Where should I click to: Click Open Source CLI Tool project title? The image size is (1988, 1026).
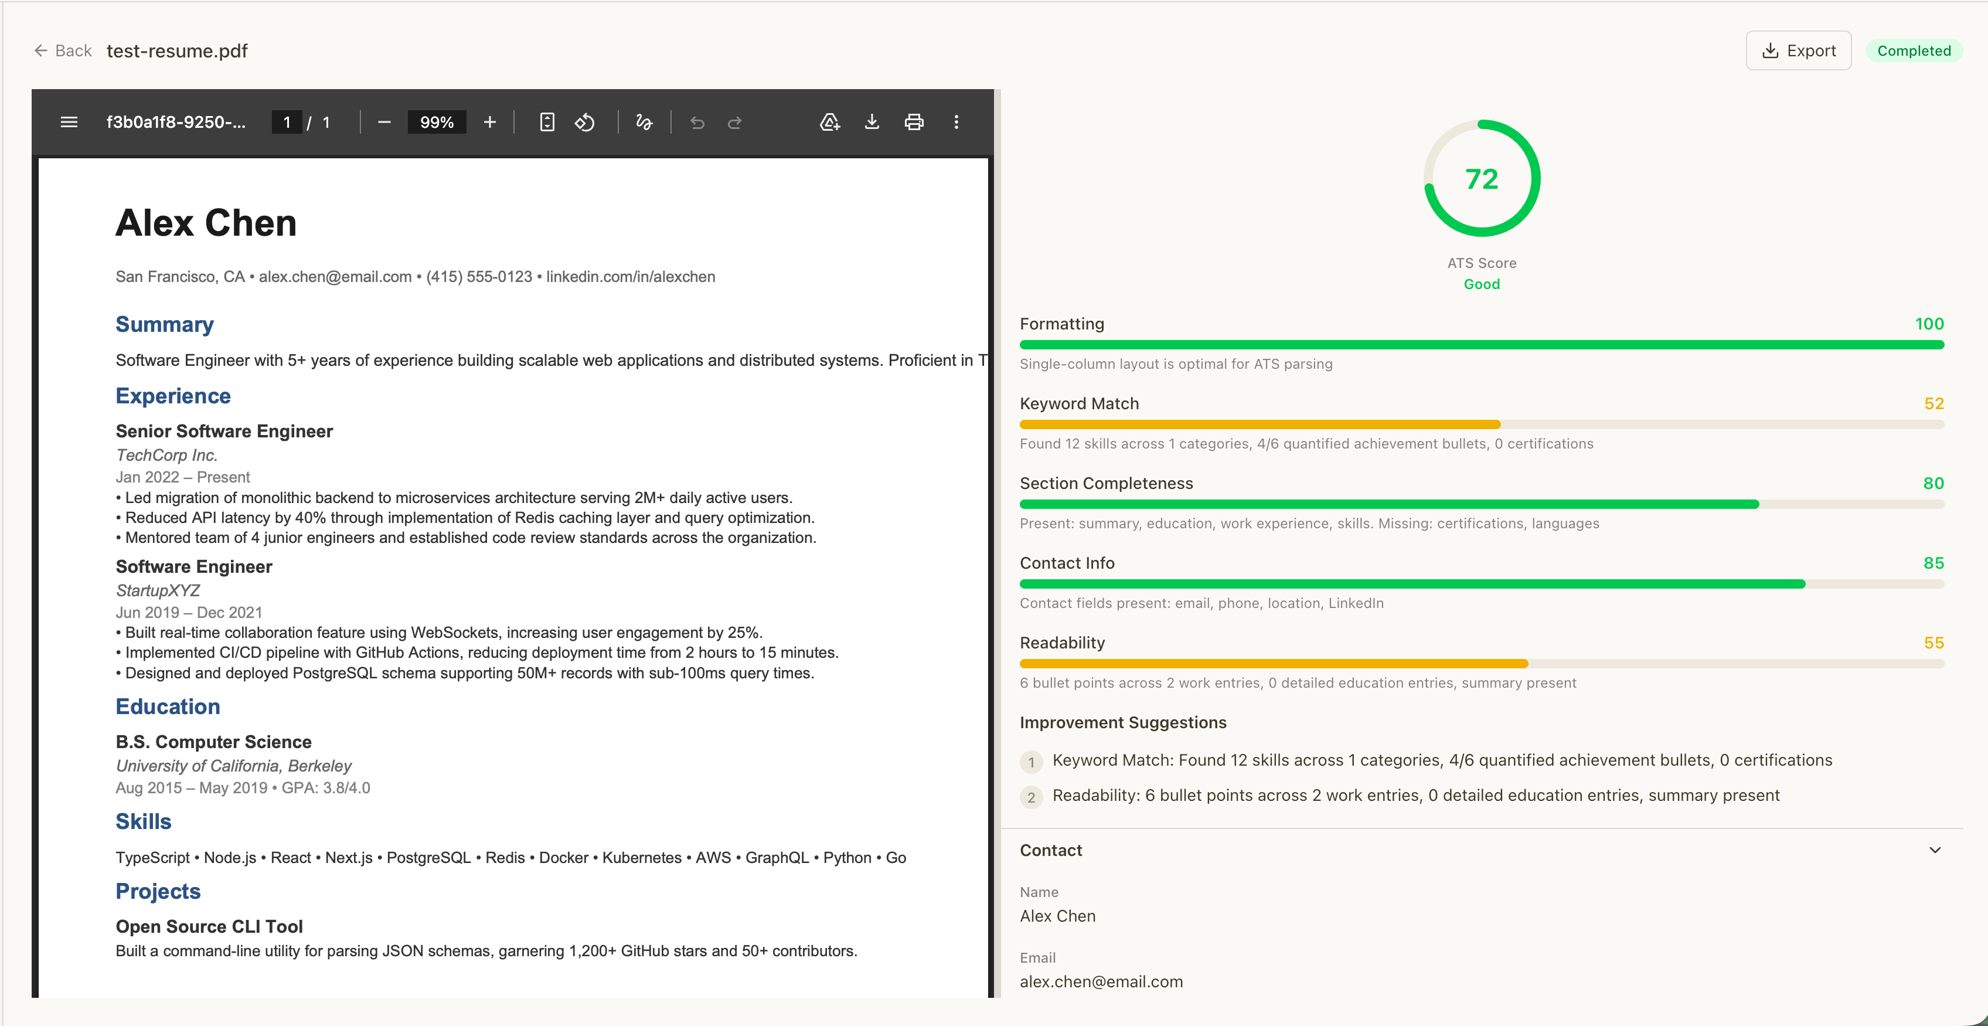point(209,926)
